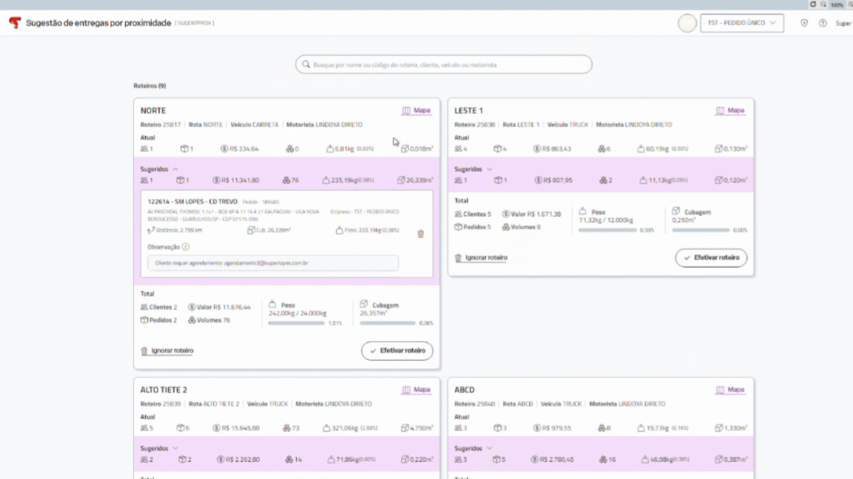The width and height of the screenshot is (853, 479).
Task: Click the Valor R$ 1.671,38 icon in LESTE 1
Action: [506, 214]
